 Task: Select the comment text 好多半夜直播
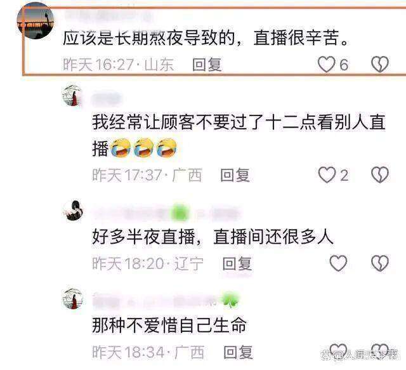pyautogui.click(x=144, y=237)
